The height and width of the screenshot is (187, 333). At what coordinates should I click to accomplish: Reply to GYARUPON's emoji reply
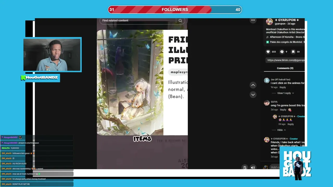click(x=291, y=124)
